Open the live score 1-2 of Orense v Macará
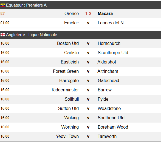This screenshot has height=142, width=161. pyautogui.click(x=88, y=13)
